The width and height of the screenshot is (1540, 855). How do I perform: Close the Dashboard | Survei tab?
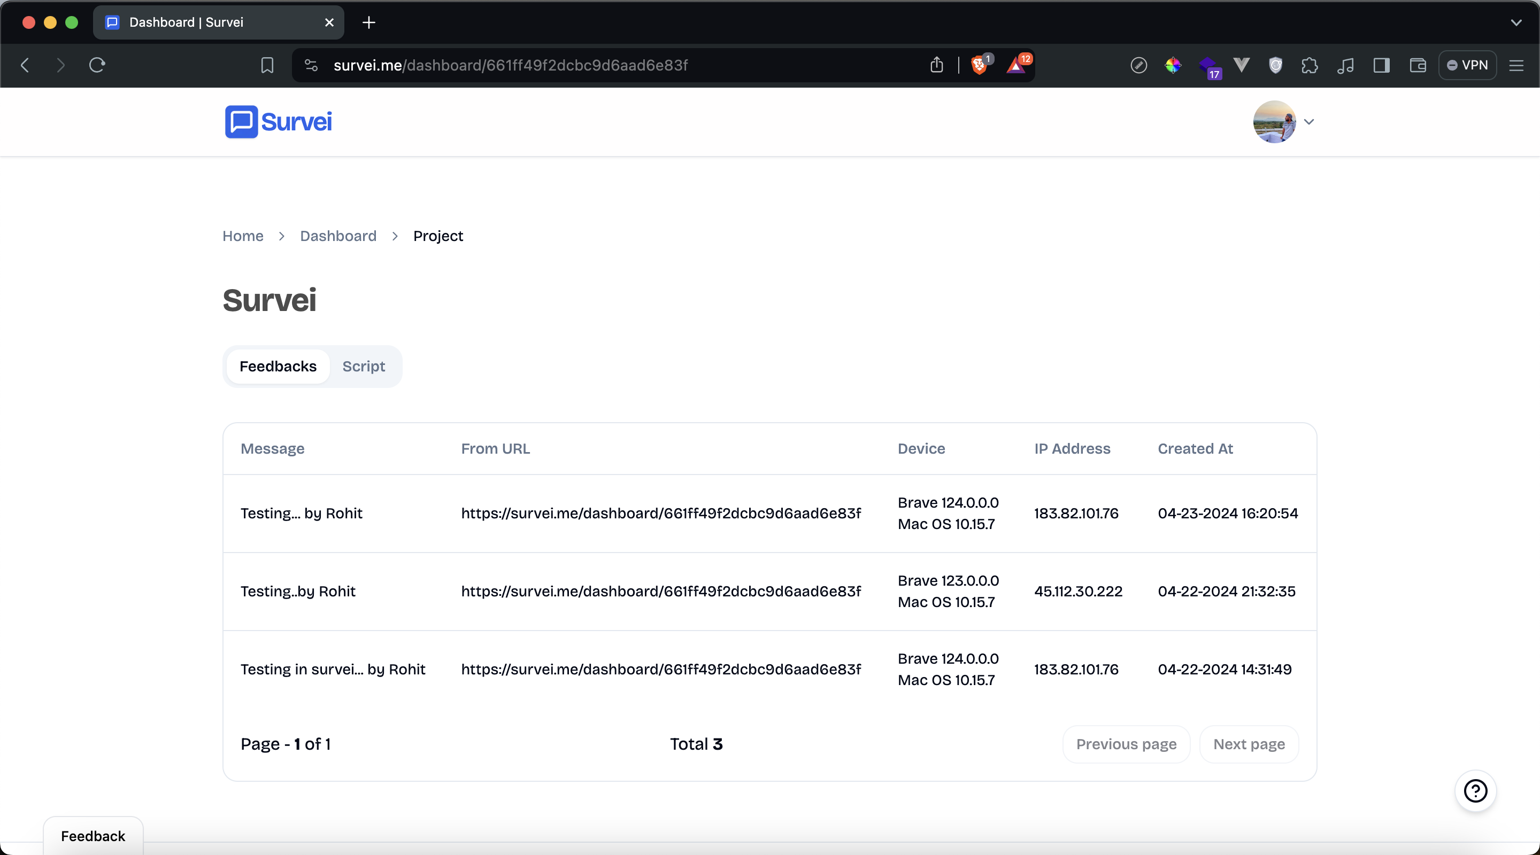tap(329, 22)
